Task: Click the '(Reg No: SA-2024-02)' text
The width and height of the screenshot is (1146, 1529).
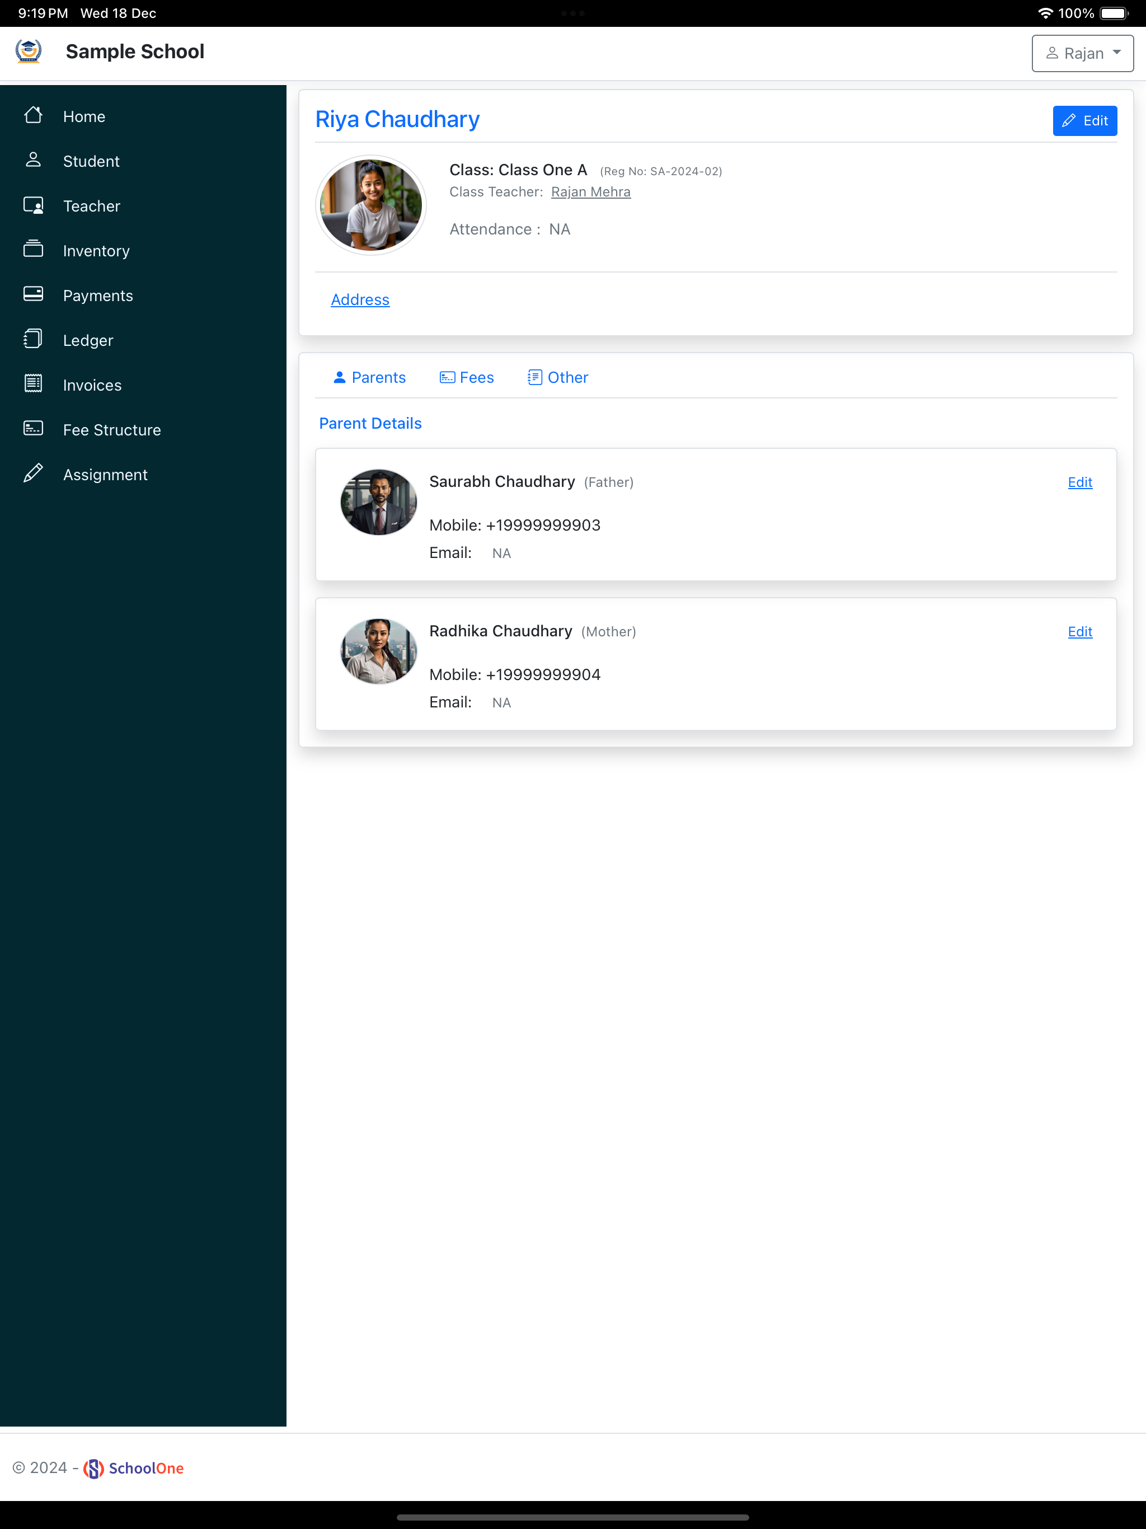Action: point(661,171)
